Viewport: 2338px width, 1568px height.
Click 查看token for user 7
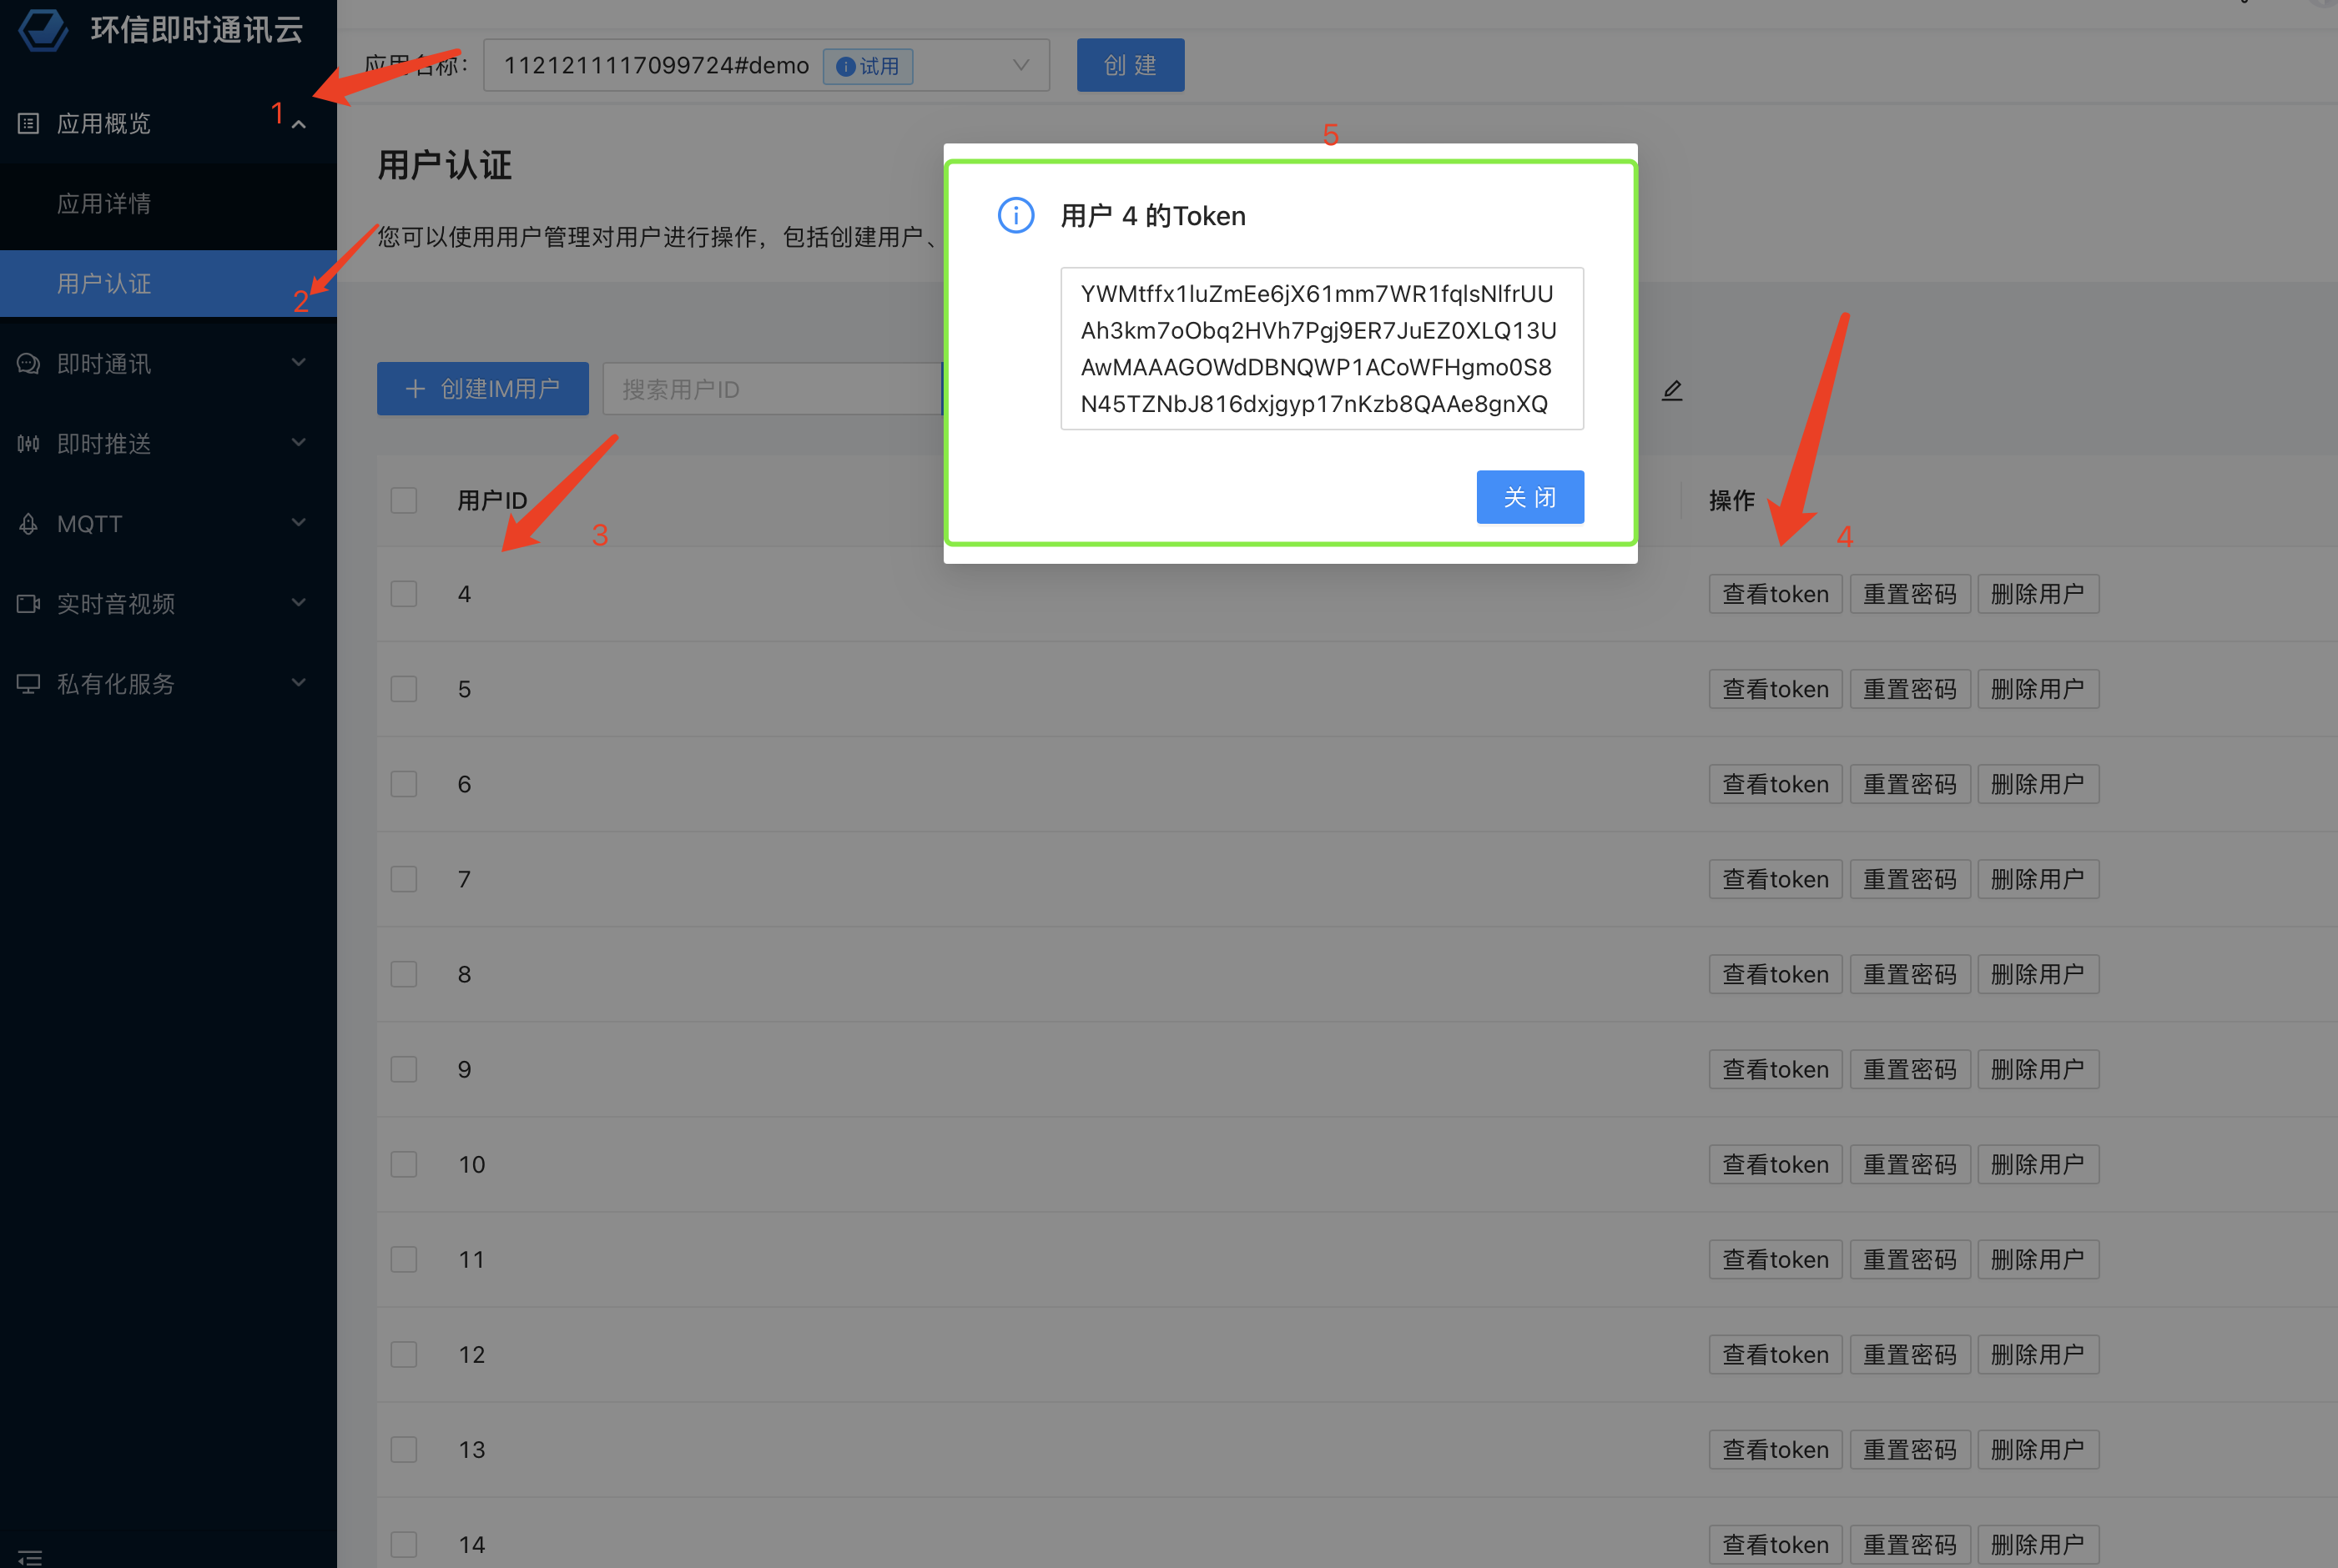1775,879
